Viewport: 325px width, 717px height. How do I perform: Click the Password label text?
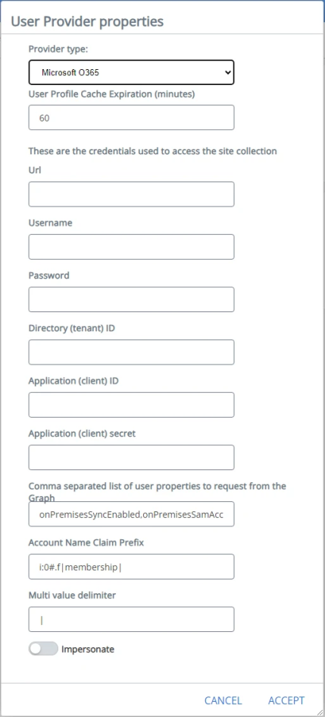[x=48, y=275]
